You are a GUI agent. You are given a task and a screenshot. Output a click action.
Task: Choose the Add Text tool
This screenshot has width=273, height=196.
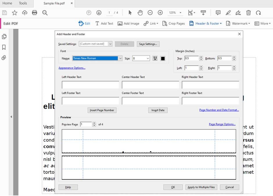104,23
